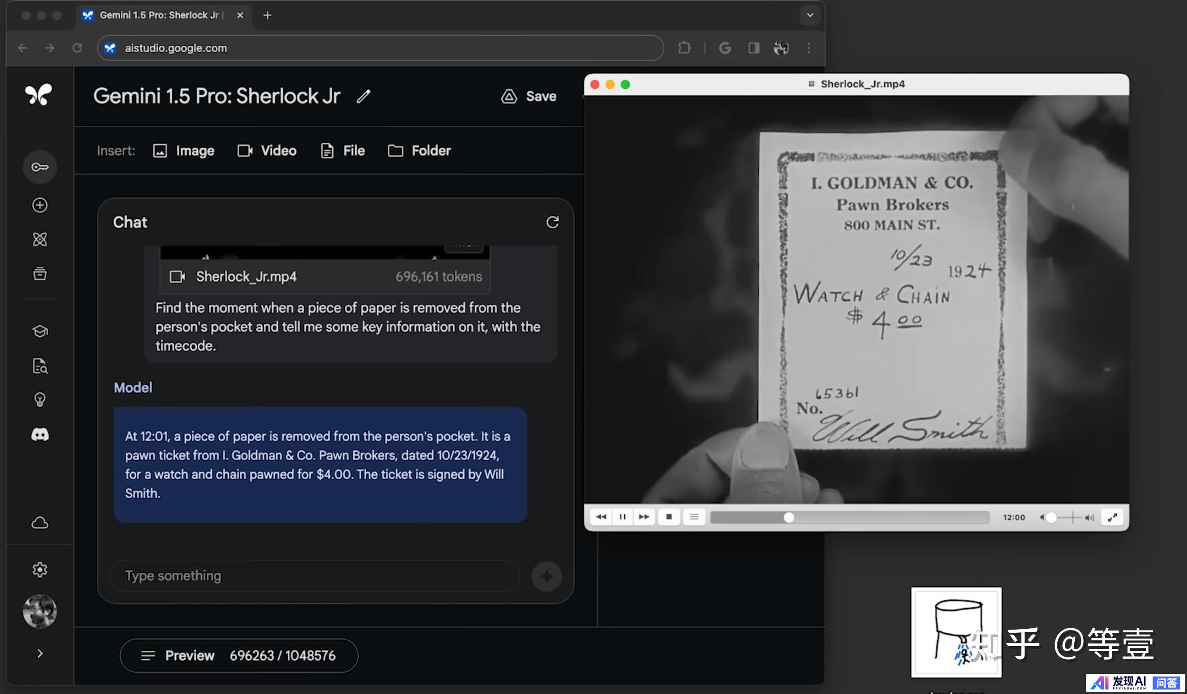Go back in browser history
The height and width of the screenshot is (694, 1187).
23,47
